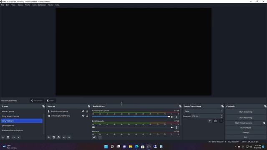Screen dimensions: 267x150
Task: Lock the Audio Input Capture source
Action: (x=87, y=111)
